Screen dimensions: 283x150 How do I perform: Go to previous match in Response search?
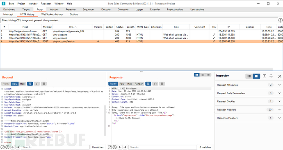(x=120, y=147)
